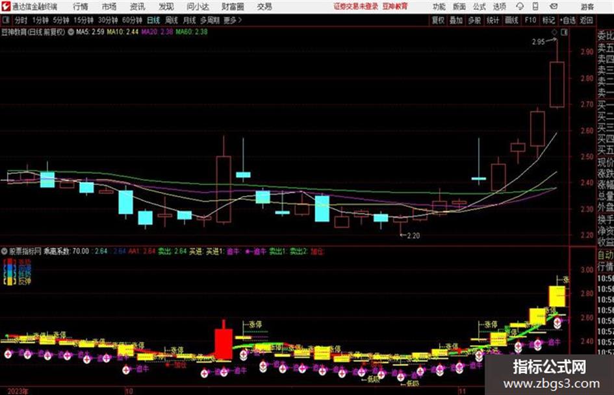The height and width of the screenshot is (395, 614).
Task: Click the 股票指标网 indicator name
Action: (x=25, y=251)
